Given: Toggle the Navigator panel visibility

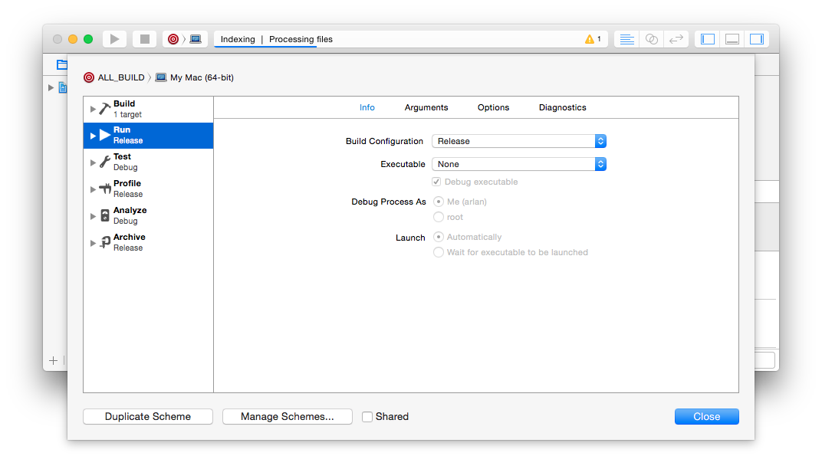Looking at the screenshot, I should tap(708, 39).
